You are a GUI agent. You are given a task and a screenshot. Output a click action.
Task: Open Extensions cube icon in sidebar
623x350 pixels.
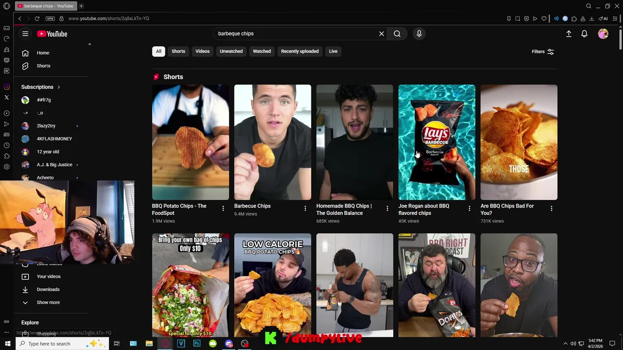6,156
